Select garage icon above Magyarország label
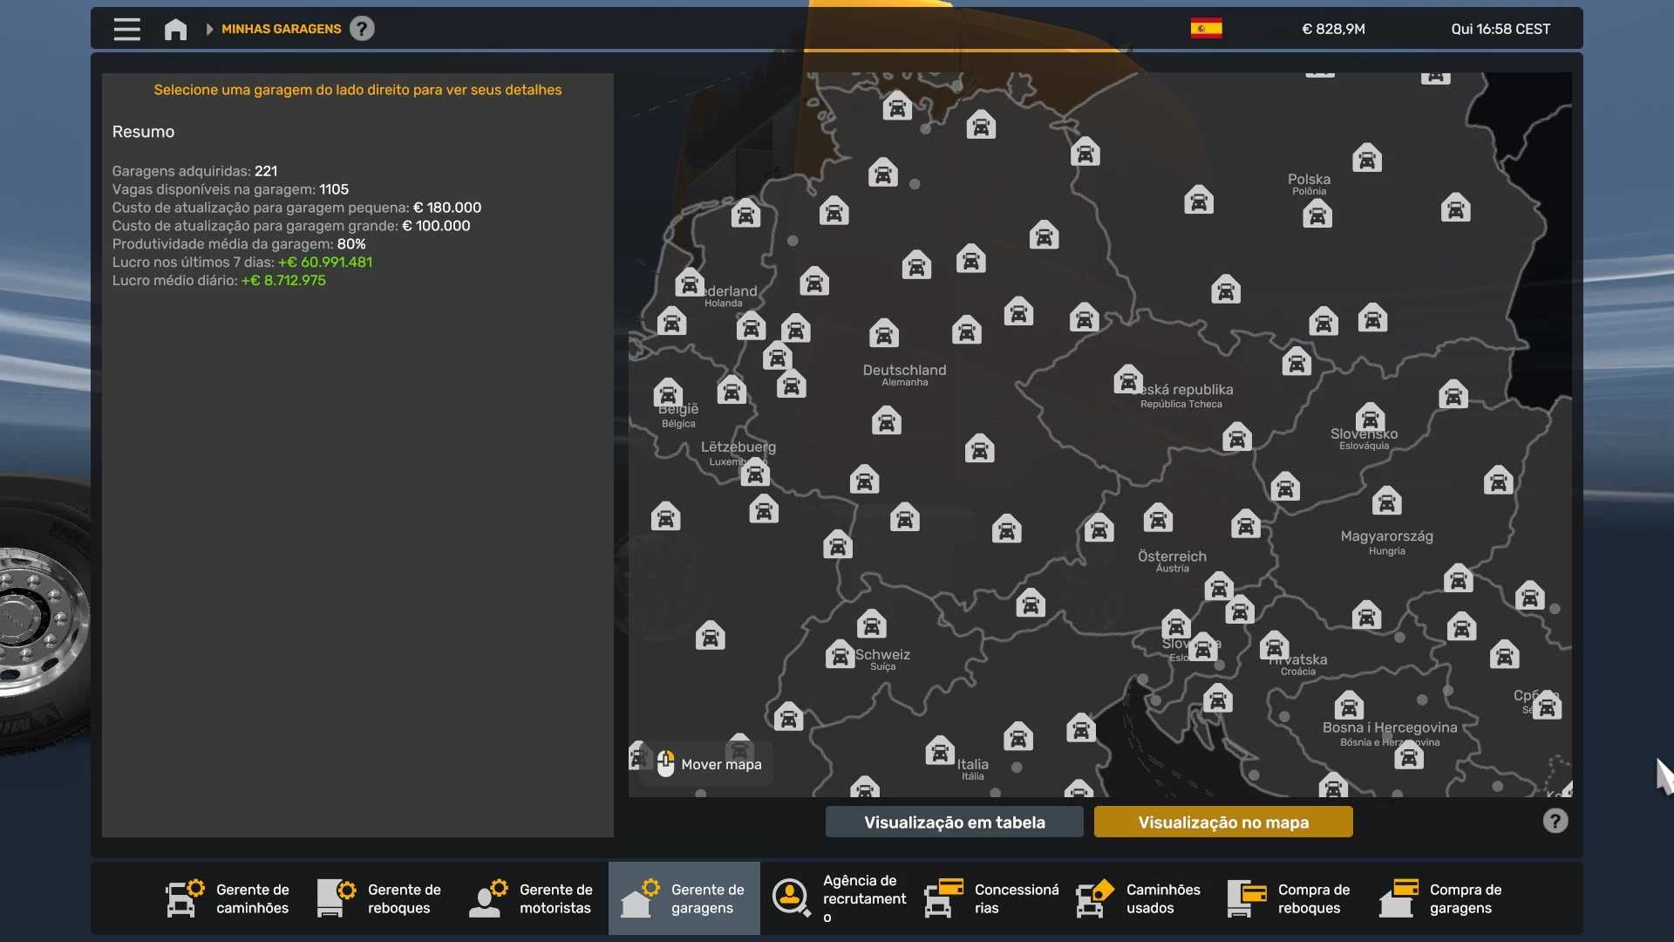The height and width of the screenshot is (942, 1674). coord(1386,502)
